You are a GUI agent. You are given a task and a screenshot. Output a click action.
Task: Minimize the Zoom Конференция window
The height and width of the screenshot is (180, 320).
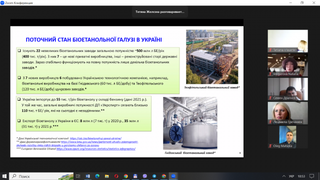pos(290,3)
